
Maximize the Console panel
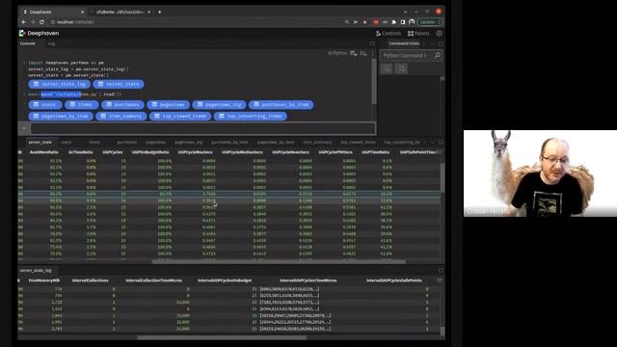[x=372, y=43]
